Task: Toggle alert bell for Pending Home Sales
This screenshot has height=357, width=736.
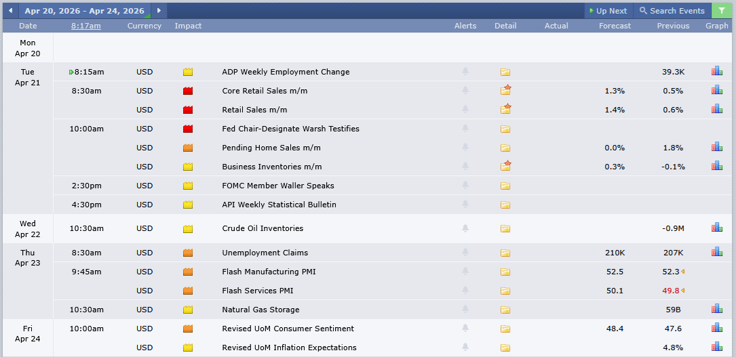Action: coord(465,147)
